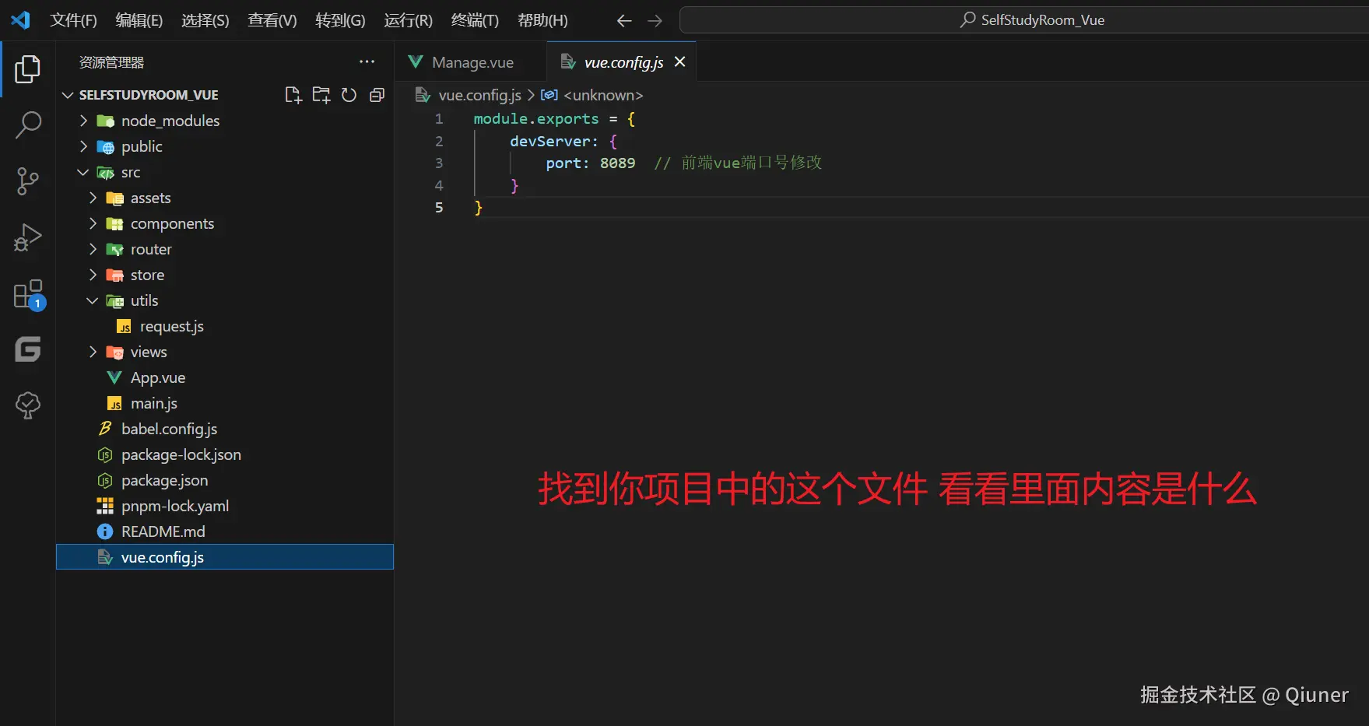Go forward with the right arrow
The height and width of the screenshot is (726, 1369).
tap(655, 21)
